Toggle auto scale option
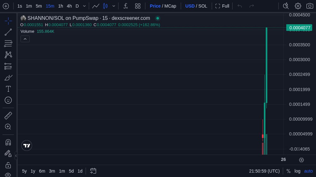Viewport: 316px width, 177px height. pos(308,171)
